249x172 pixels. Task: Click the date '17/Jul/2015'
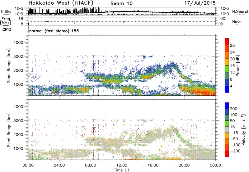click(x=200, y=3)
